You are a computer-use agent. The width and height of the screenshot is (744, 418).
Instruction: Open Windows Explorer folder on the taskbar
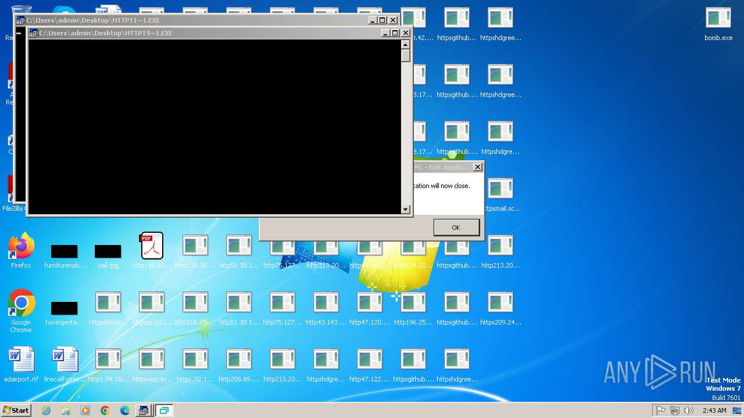66,410
